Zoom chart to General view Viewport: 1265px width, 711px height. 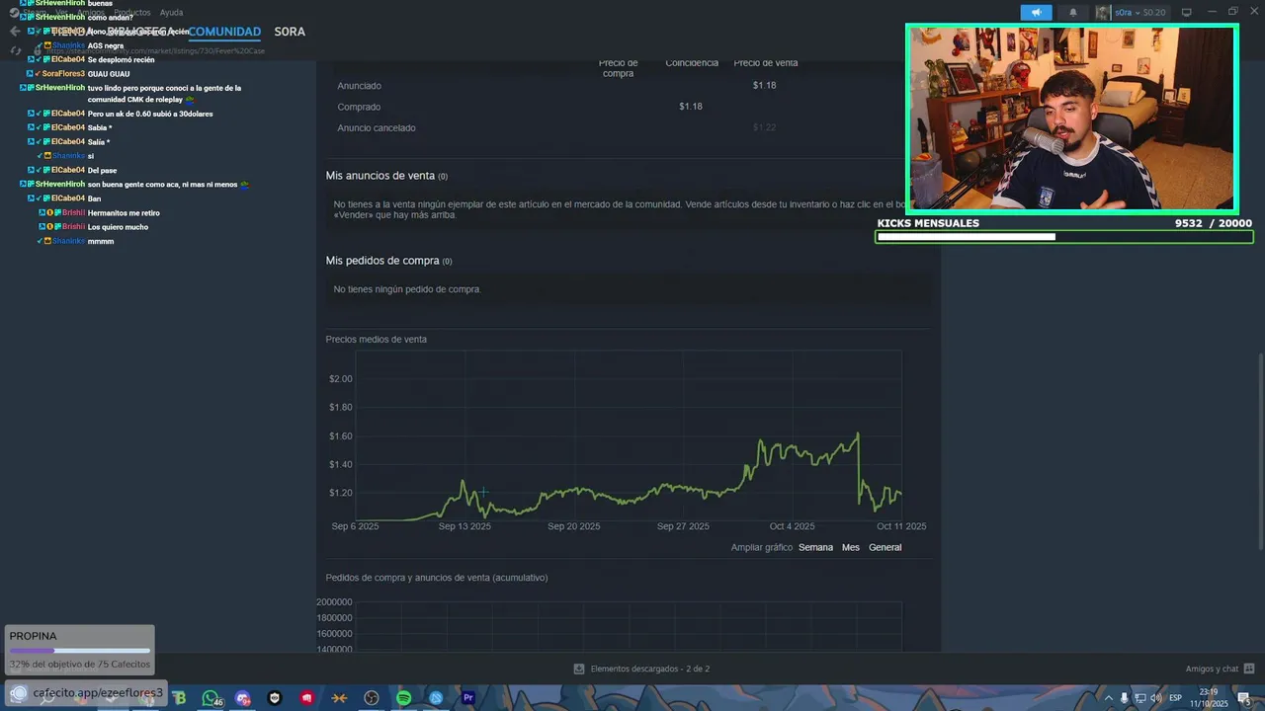pos(885,547)
